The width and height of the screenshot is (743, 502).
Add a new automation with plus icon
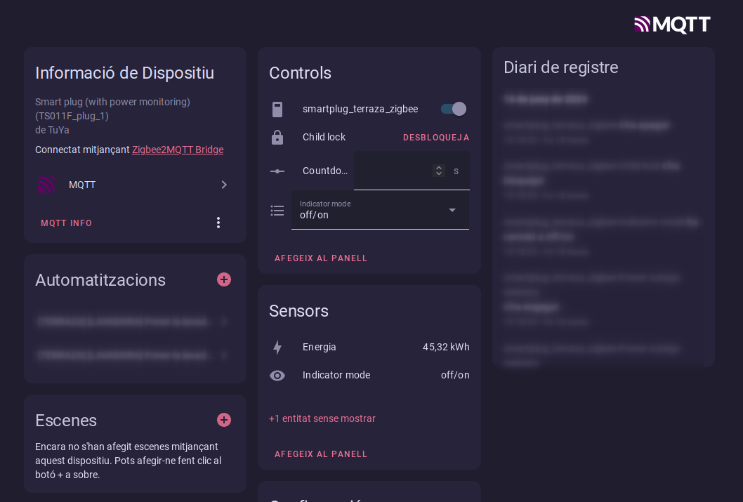click(x=224, y=279)
